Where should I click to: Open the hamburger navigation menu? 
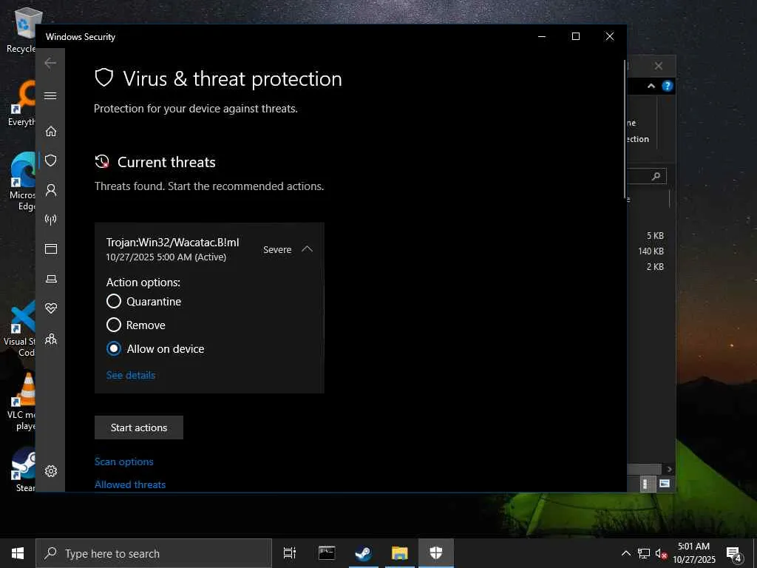pyautogui.click(x=50, y=95)
